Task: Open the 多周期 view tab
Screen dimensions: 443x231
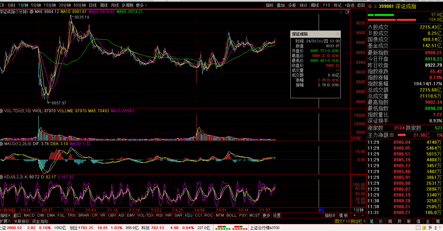Action: click(x=128, y=5)
